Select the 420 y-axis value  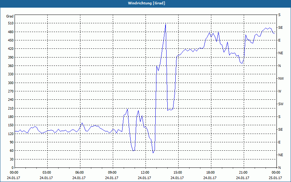click(x=11, y=49)
